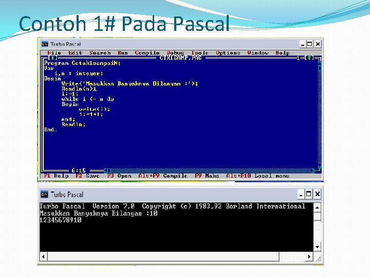This screenshot has width=370, height=278.
Task: Click the F1 Help status bar shortcut
Action: pyautogui.click(x=56, y=176)
